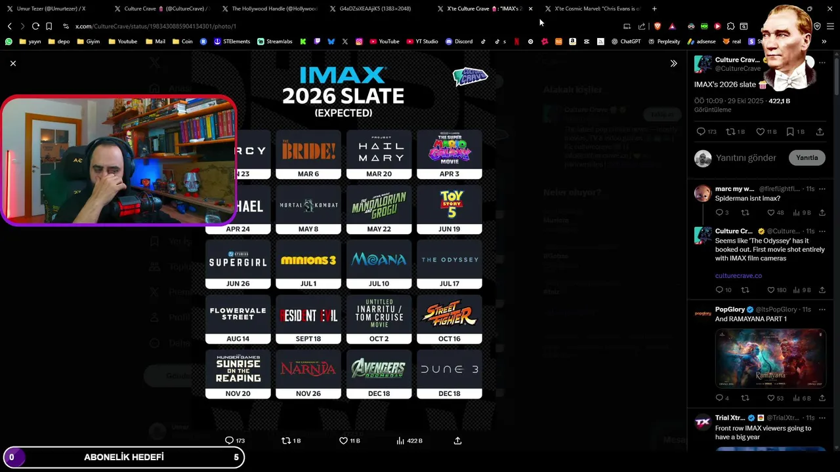Image resolution: width=840 pixels, height=472 pixels.
Task: Open the Instagram bookmark icon
Action: [359, 41]
